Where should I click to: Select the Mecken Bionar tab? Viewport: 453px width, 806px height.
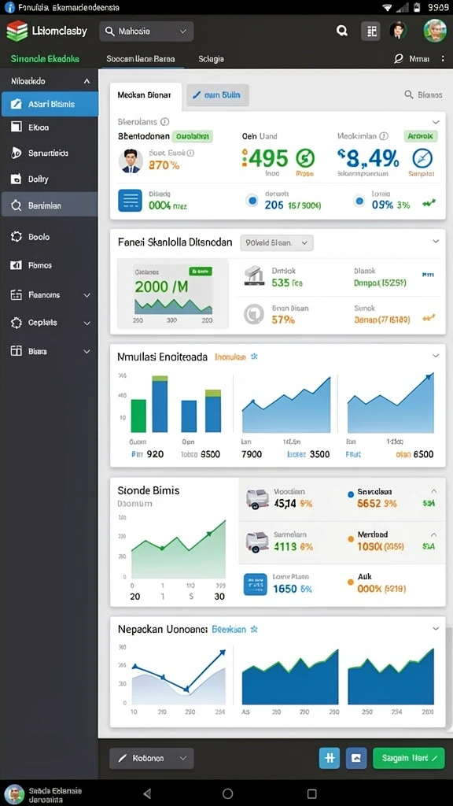click(x=145, y=95)
